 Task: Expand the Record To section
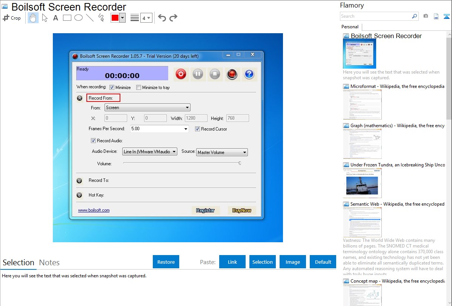point(79,180)
